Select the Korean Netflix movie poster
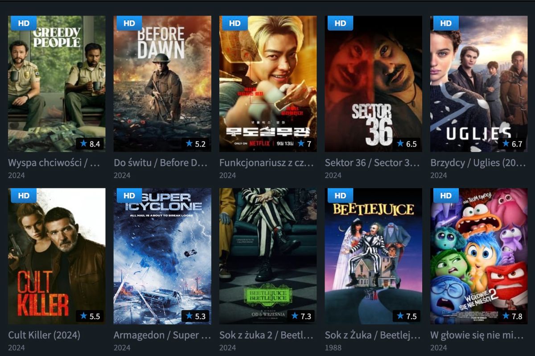Screen dimensions: 535x356 (x=268, y=84)
